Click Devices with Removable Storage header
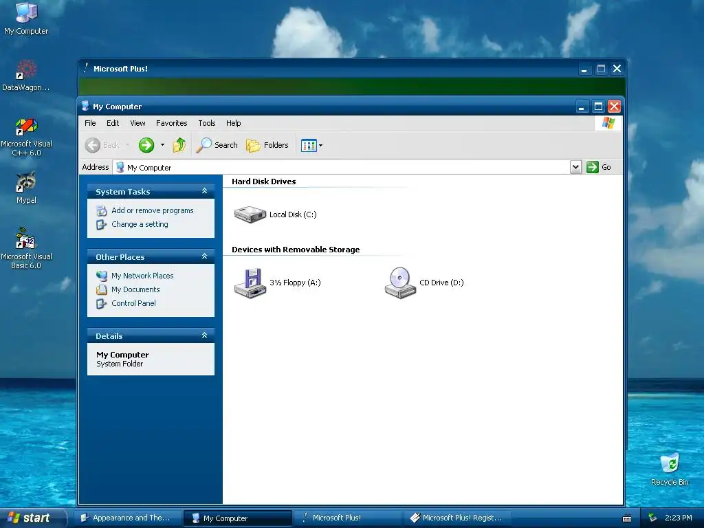The height and width of the screenshot is (528, 704). tap(296, 250)
